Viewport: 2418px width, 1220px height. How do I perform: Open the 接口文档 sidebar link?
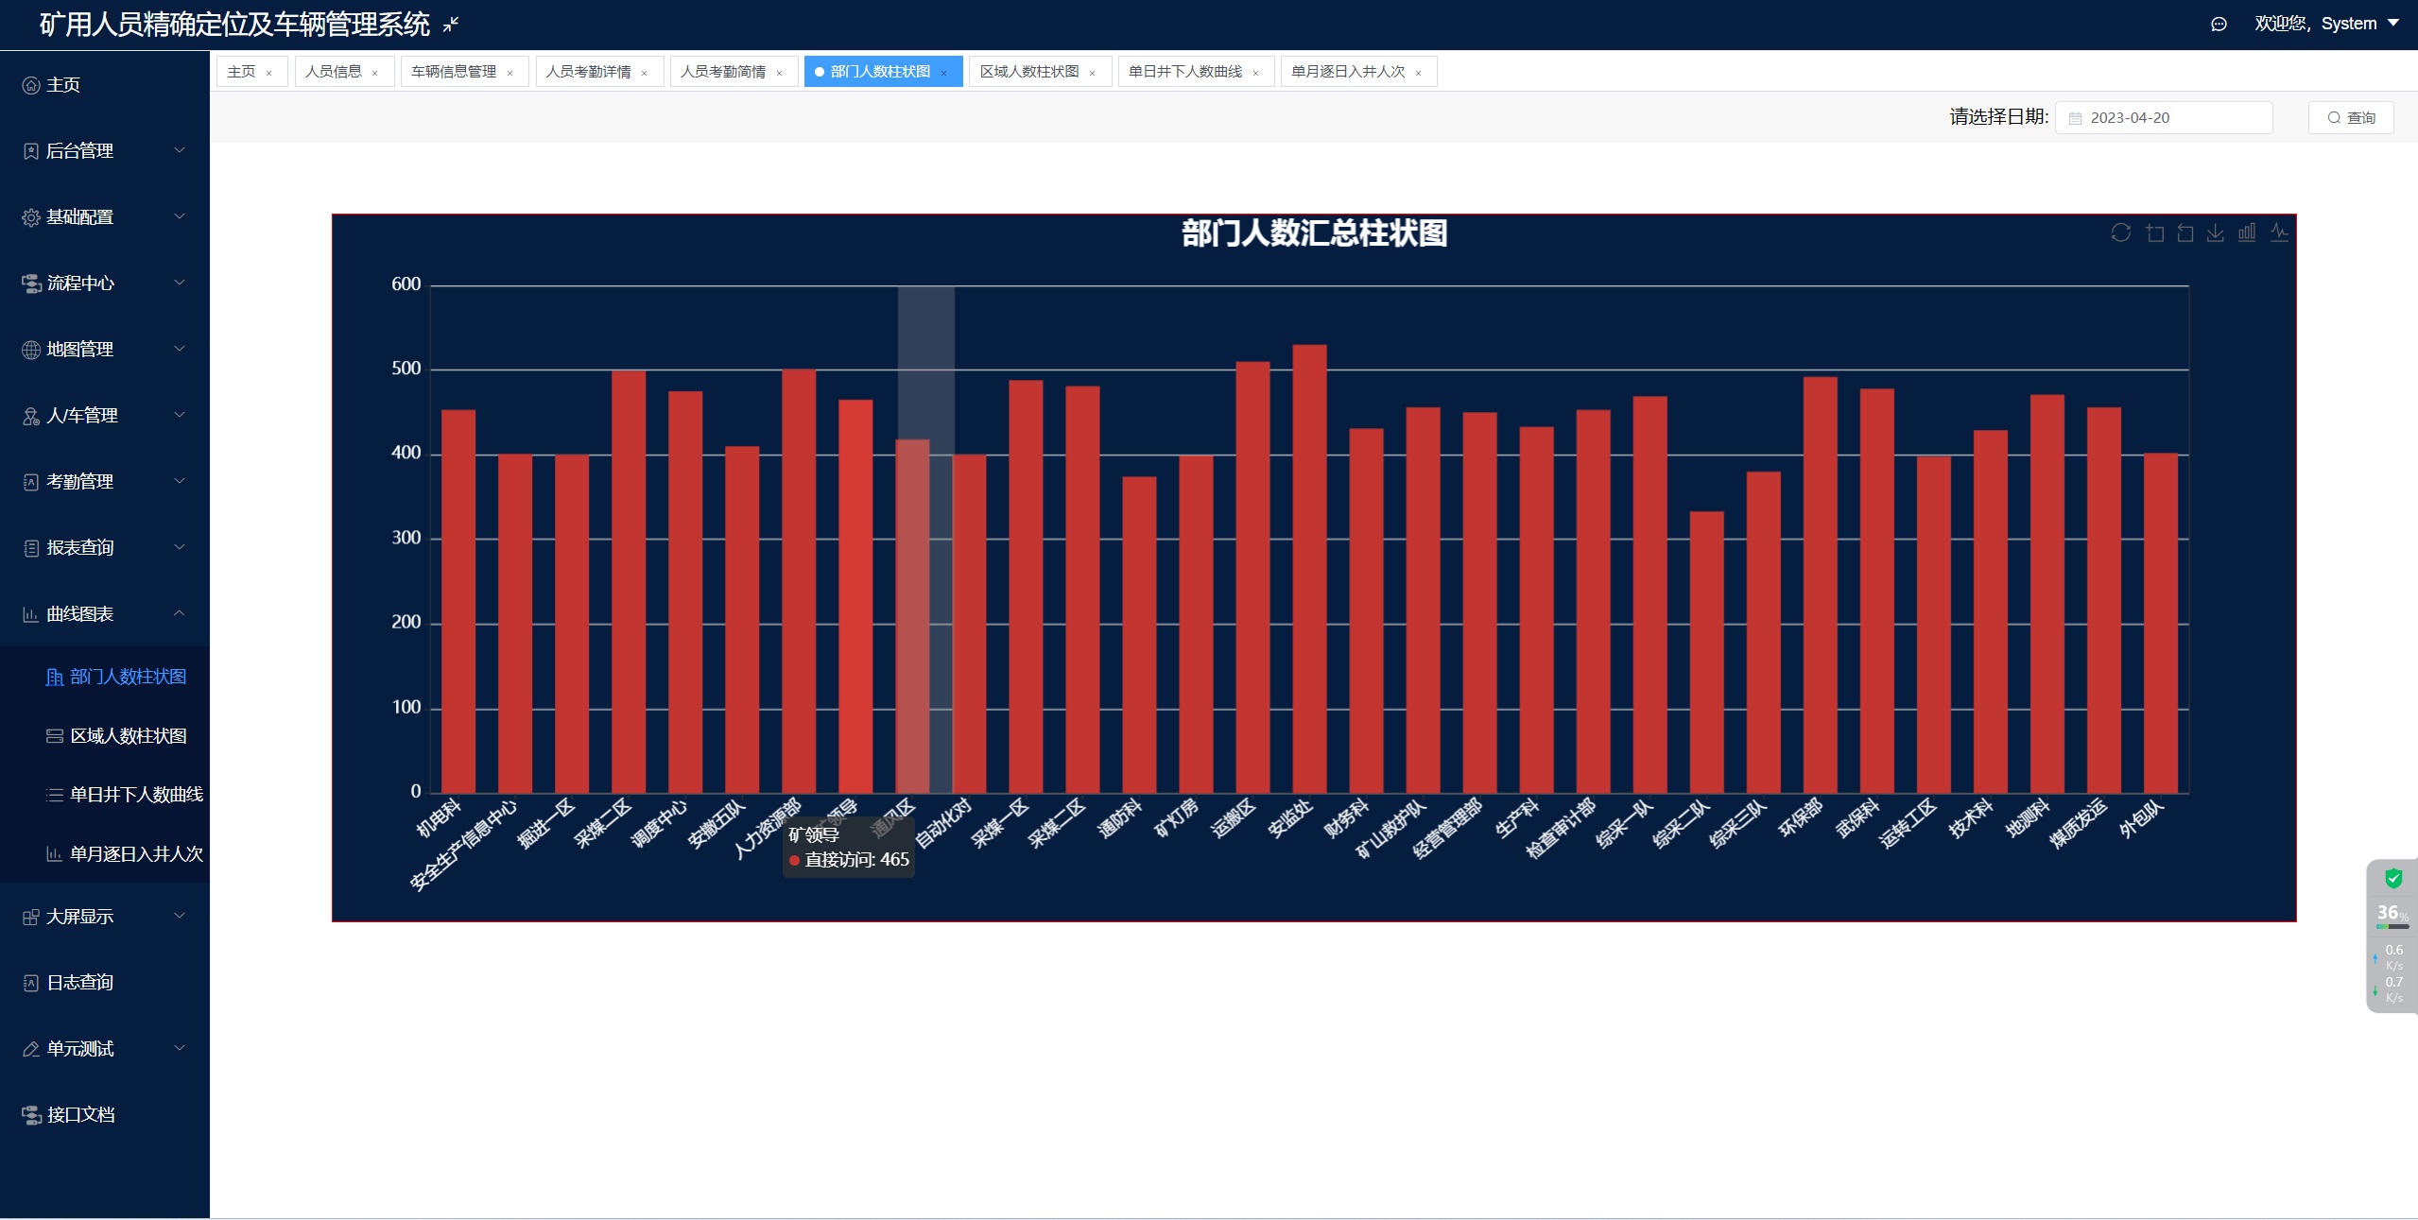(x=80, y=1114)
